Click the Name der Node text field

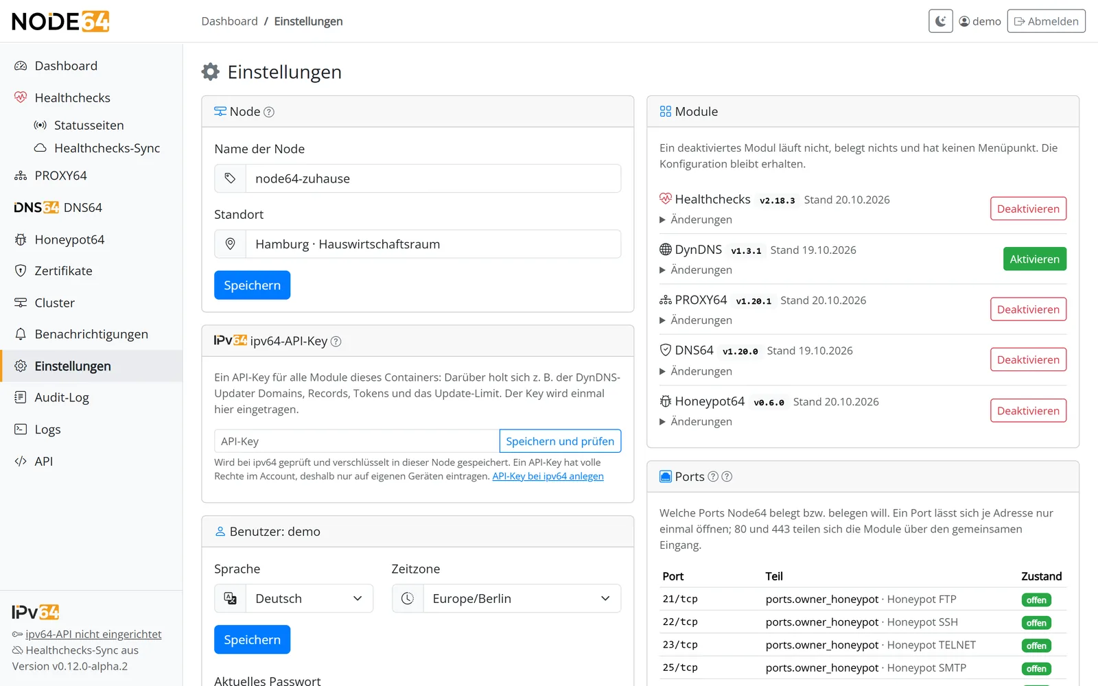pos(434,178)
